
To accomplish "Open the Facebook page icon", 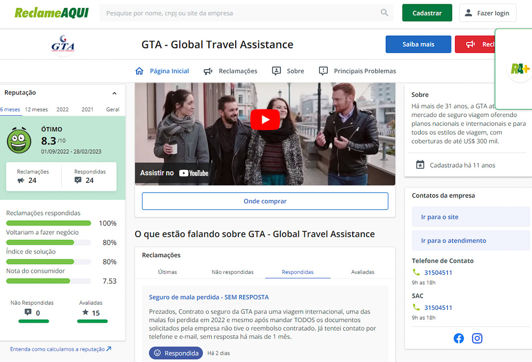I will tap(459, 338).
